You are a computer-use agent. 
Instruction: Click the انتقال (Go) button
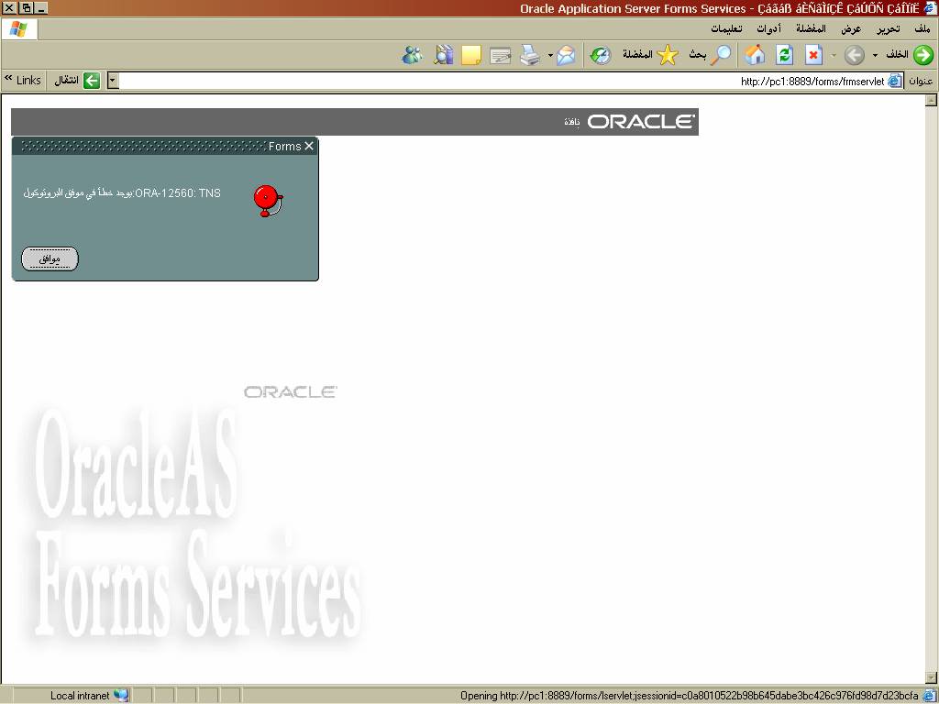click(x=80, y=81)
